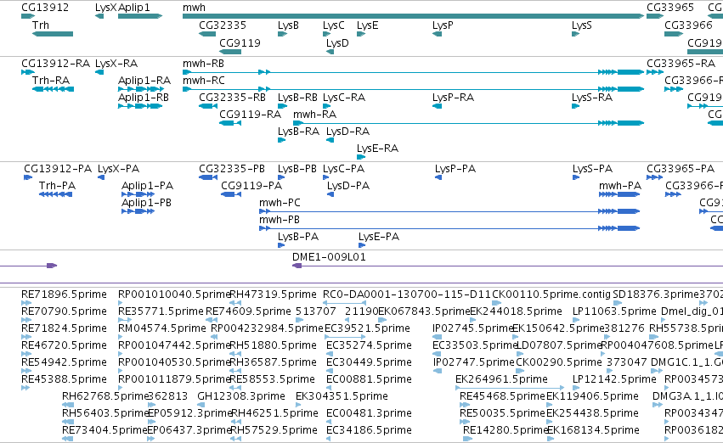Screen dimensions: 723x443
Task: Open the RE71896.5prime EST label
Action: (x=64, y=294)
